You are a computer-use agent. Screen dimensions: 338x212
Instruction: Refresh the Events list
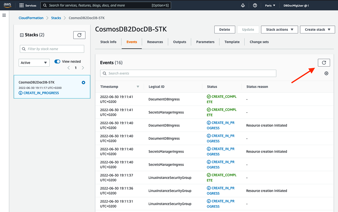[x=323, y=63]
